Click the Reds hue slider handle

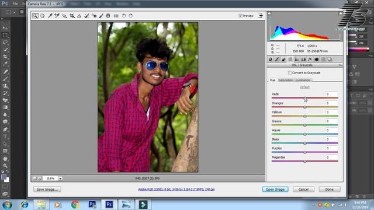click(x=305, y=98)
